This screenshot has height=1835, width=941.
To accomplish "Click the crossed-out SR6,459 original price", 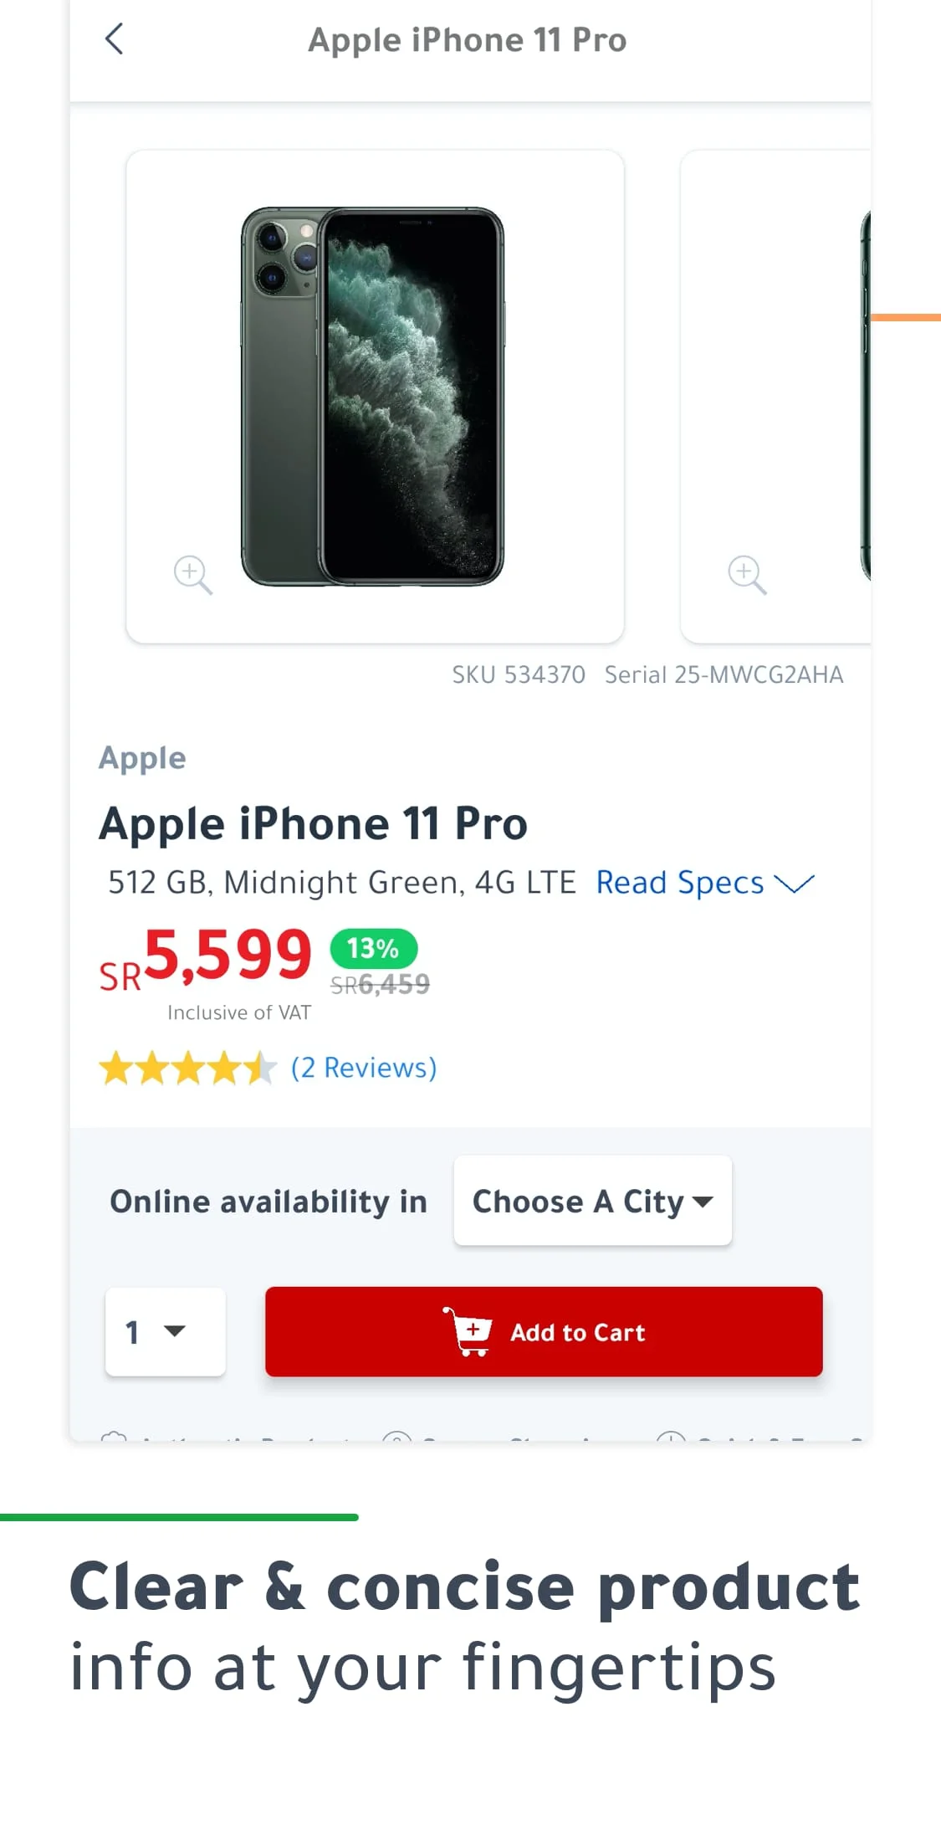I will tap(381, 985).
